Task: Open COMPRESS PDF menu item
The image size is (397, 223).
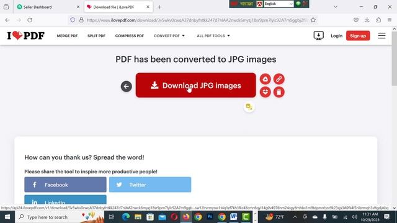Action: pyautogui.click(x=130, y=36)
